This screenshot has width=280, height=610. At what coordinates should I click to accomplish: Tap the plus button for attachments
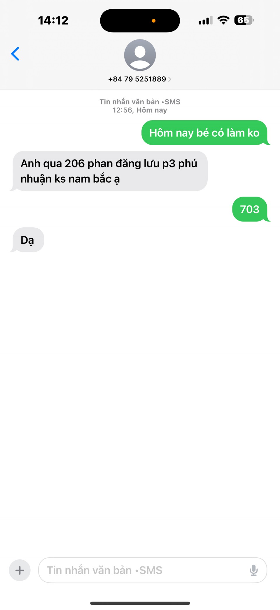click(x=20, y=570)
